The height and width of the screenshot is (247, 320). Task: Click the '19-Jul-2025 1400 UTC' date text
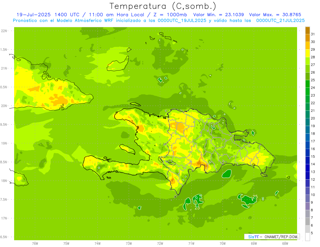pyautogui.click(x=47, y=15)
